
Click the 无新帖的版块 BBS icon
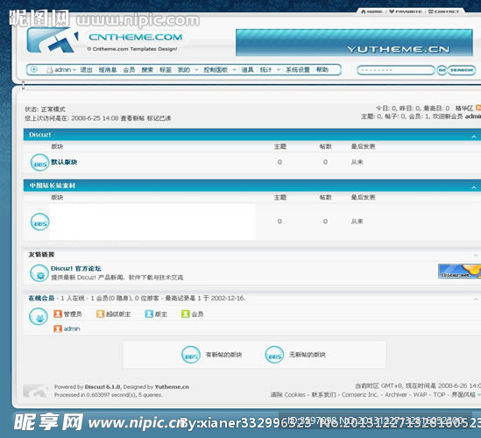274,355
